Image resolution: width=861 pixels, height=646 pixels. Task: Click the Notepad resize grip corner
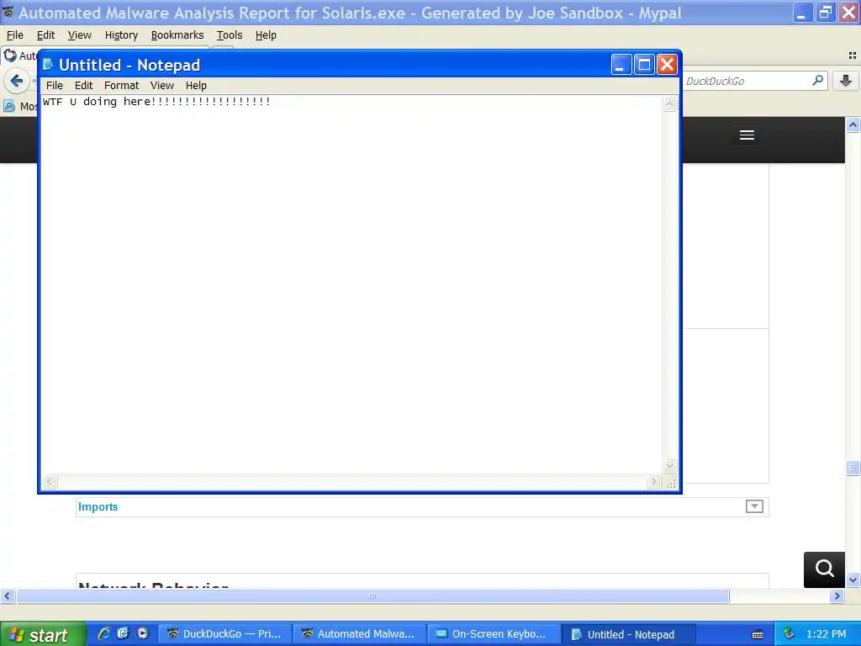[671, 484]
